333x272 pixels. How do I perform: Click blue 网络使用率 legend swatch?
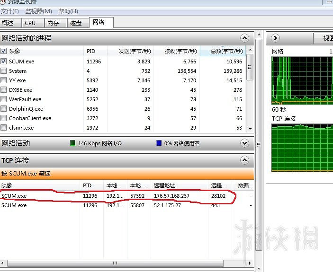(x=159, y=143)
